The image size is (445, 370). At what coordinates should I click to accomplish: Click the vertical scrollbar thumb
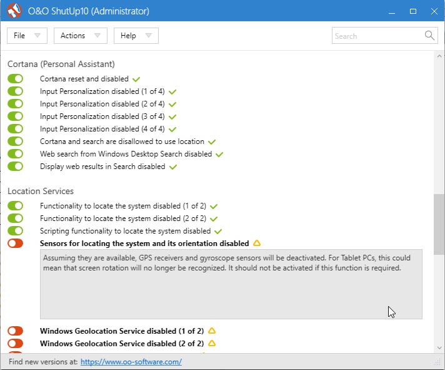click(x=439, y=224)
